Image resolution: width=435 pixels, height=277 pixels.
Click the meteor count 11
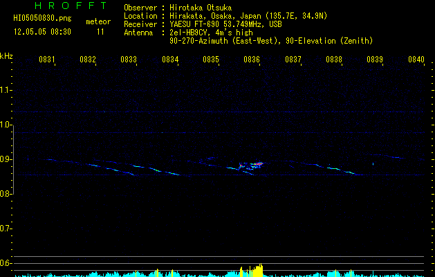pos(100,32)
